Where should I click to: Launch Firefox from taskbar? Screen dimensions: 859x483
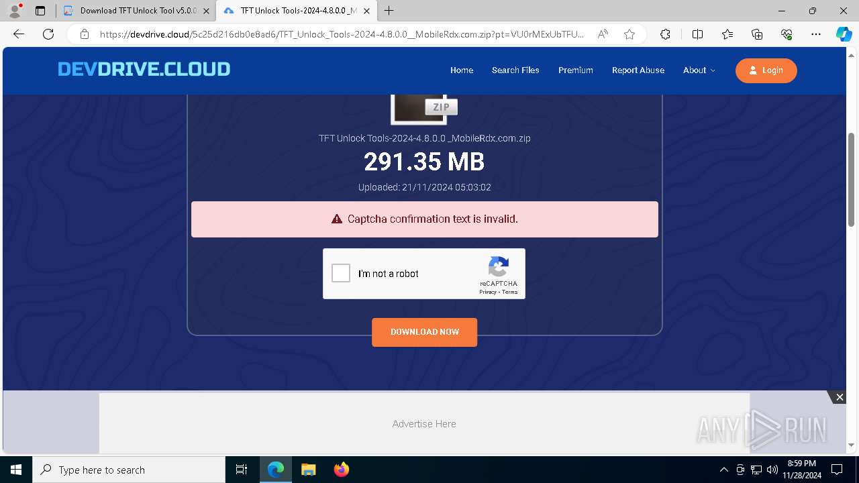tap(342, 470)
